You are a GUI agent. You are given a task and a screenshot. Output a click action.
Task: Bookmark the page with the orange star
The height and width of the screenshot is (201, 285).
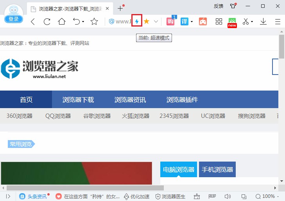147,21
